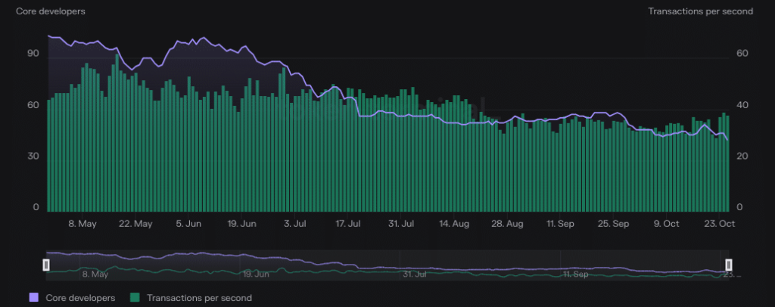Click the 8. May x-axis date label
Screen dimensions: 775x307
coord(82,224)
